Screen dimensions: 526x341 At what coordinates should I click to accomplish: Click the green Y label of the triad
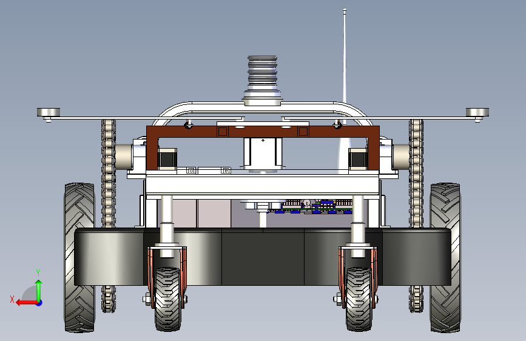pyautogui.click(x=38, y=273)
